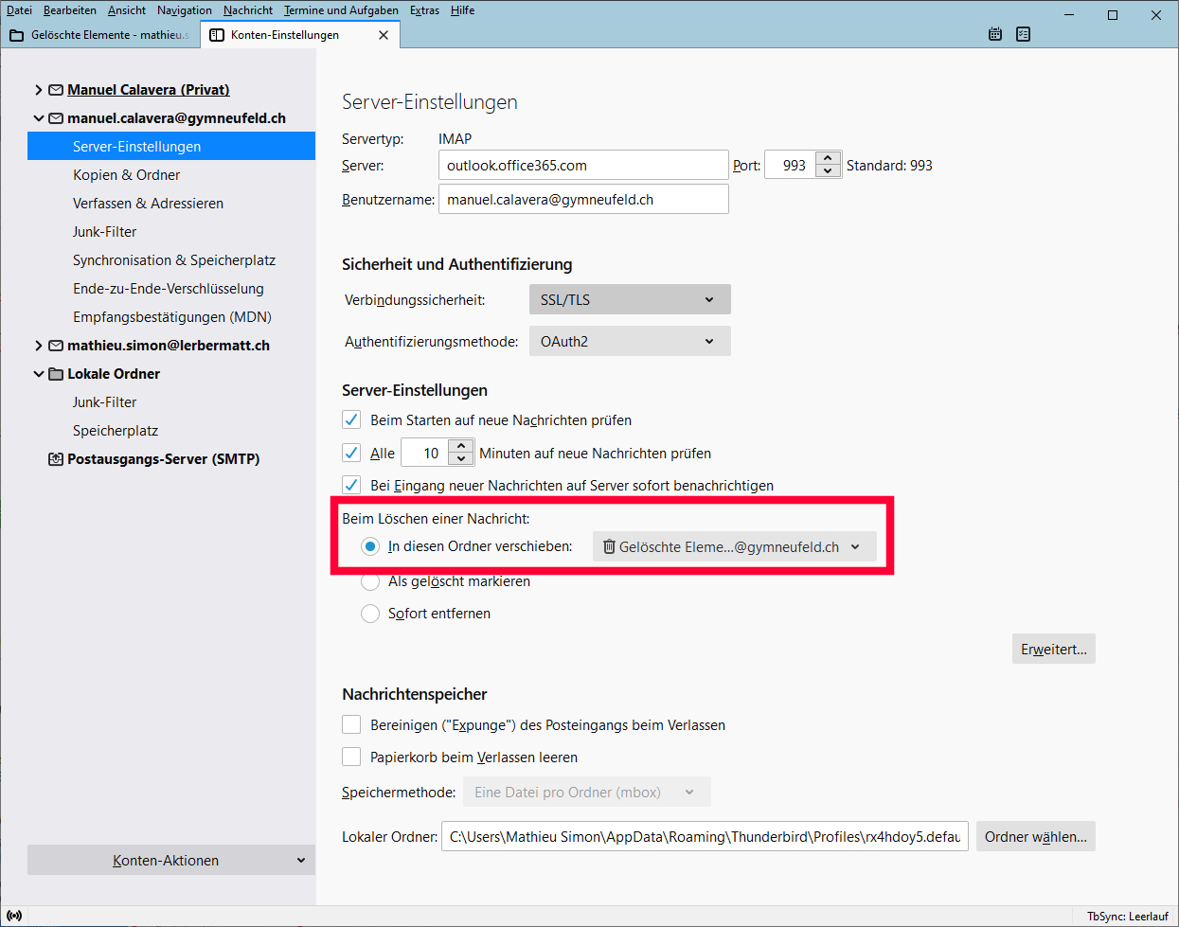The width and height of the screenshot is (1179, 927).
Task: Open the Extras menu
Action: [424, 10]
